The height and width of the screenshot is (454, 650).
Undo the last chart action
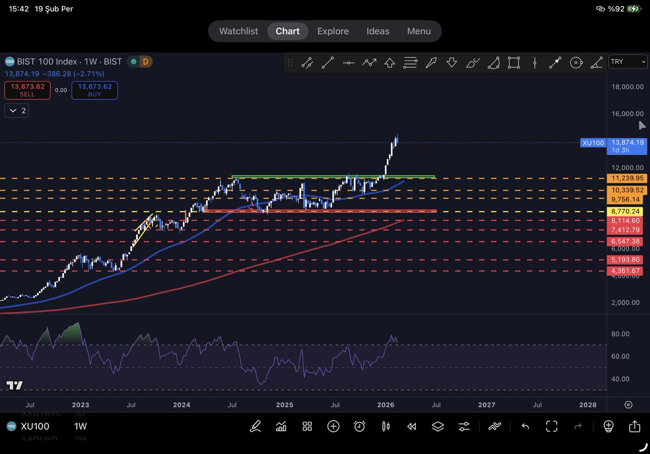pos(525,426)
